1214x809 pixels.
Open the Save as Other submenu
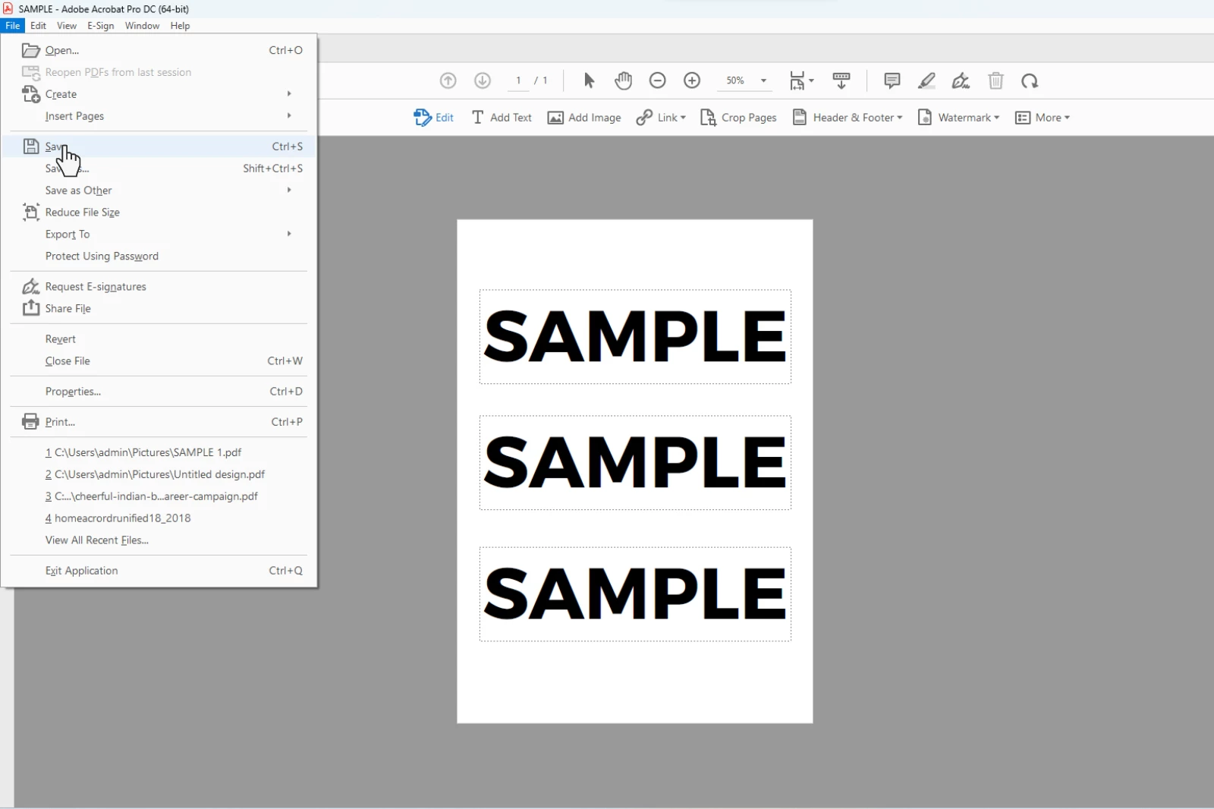tap(78, 190)
